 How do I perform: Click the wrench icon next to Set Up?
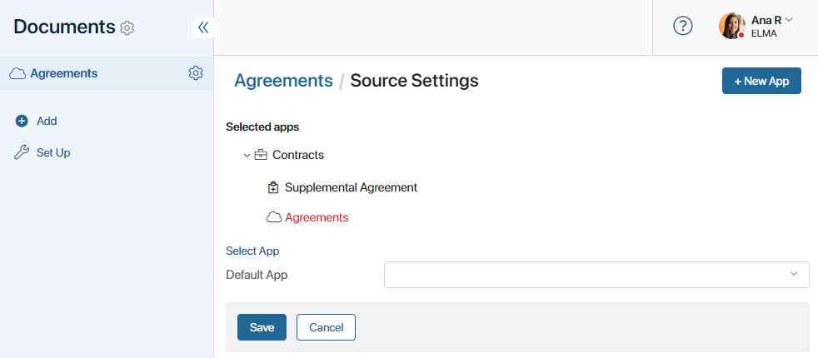tap(22, 152)
